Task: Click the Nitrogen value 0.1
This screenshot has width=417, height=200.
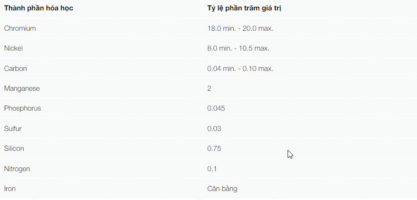Action: coord(212,169)
